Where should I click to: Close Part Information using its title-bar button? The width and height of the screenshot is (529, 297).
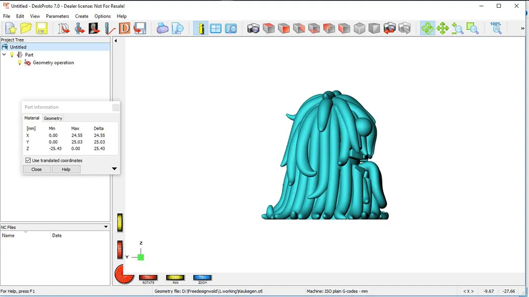(x=116, y=108)
